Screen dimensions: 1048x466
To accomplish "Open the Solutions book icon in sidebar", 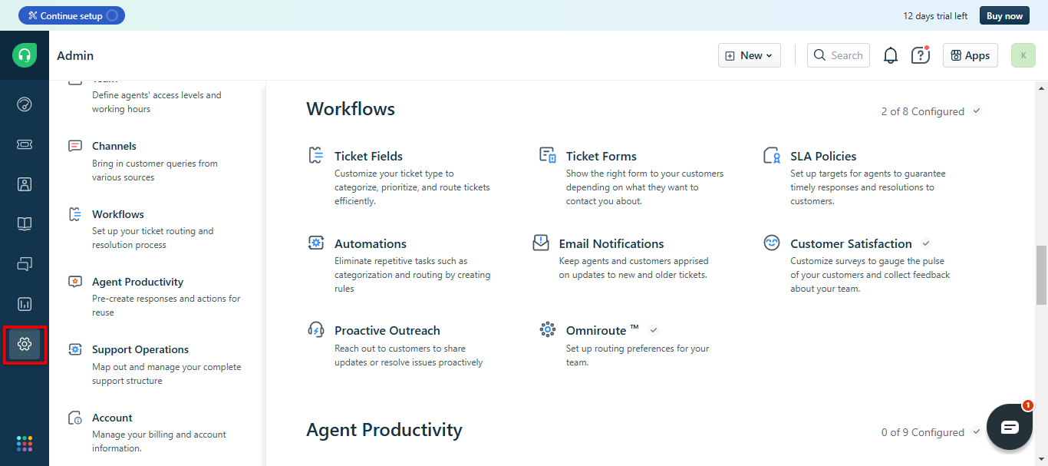I will 25,224.
